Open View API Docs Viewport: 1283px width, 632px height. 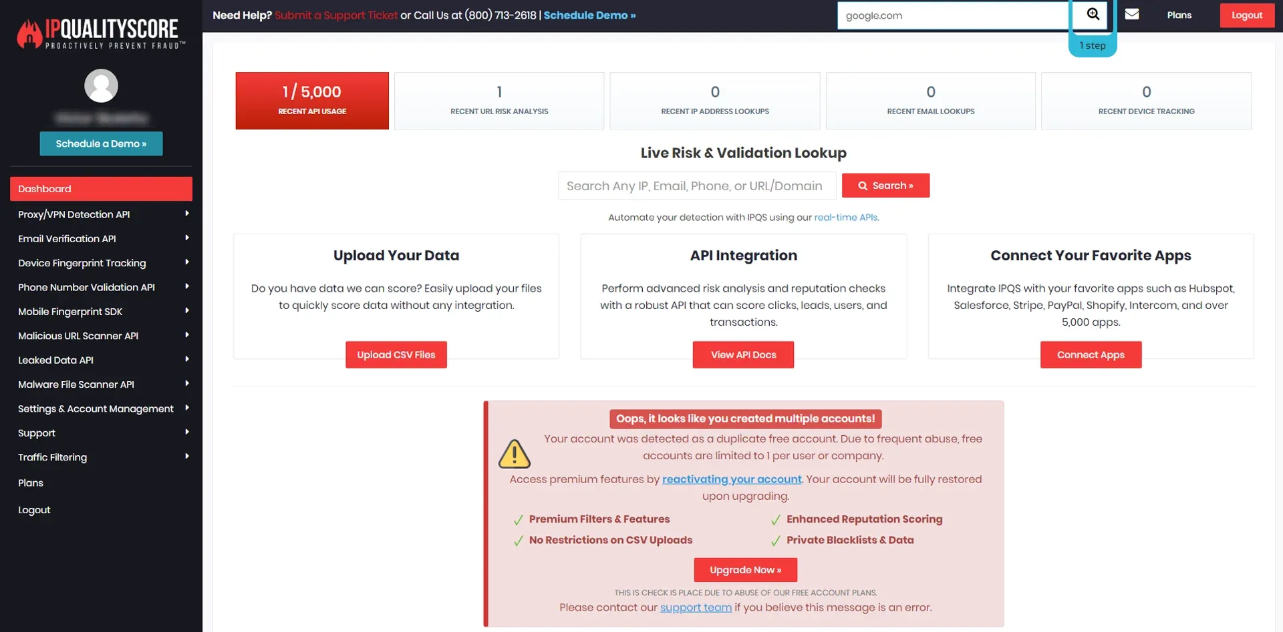pos(742,355)
